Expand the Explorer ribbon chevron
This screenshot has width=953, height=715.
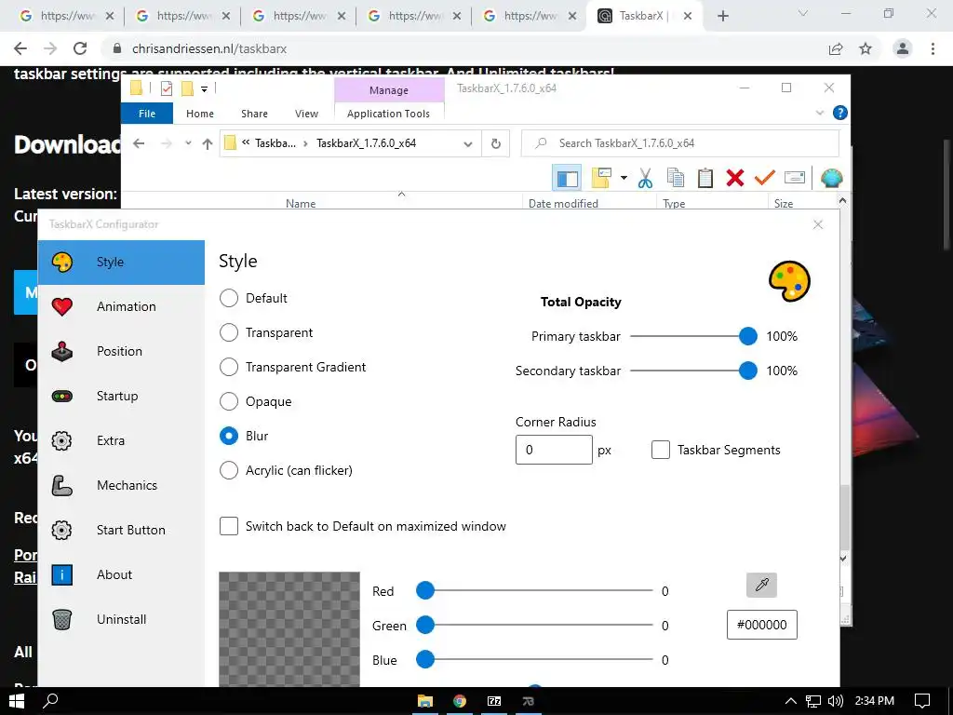[819, 113]
